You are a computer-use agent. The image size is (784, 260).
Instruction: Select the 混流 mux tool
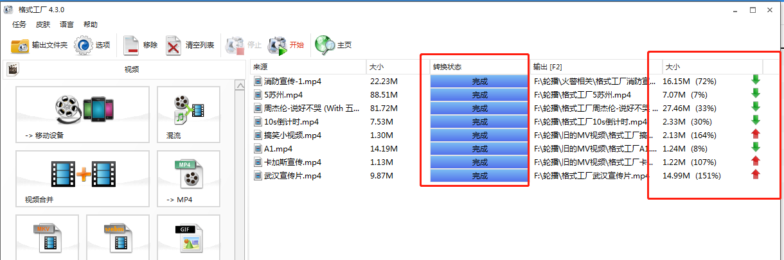(189, 114)
